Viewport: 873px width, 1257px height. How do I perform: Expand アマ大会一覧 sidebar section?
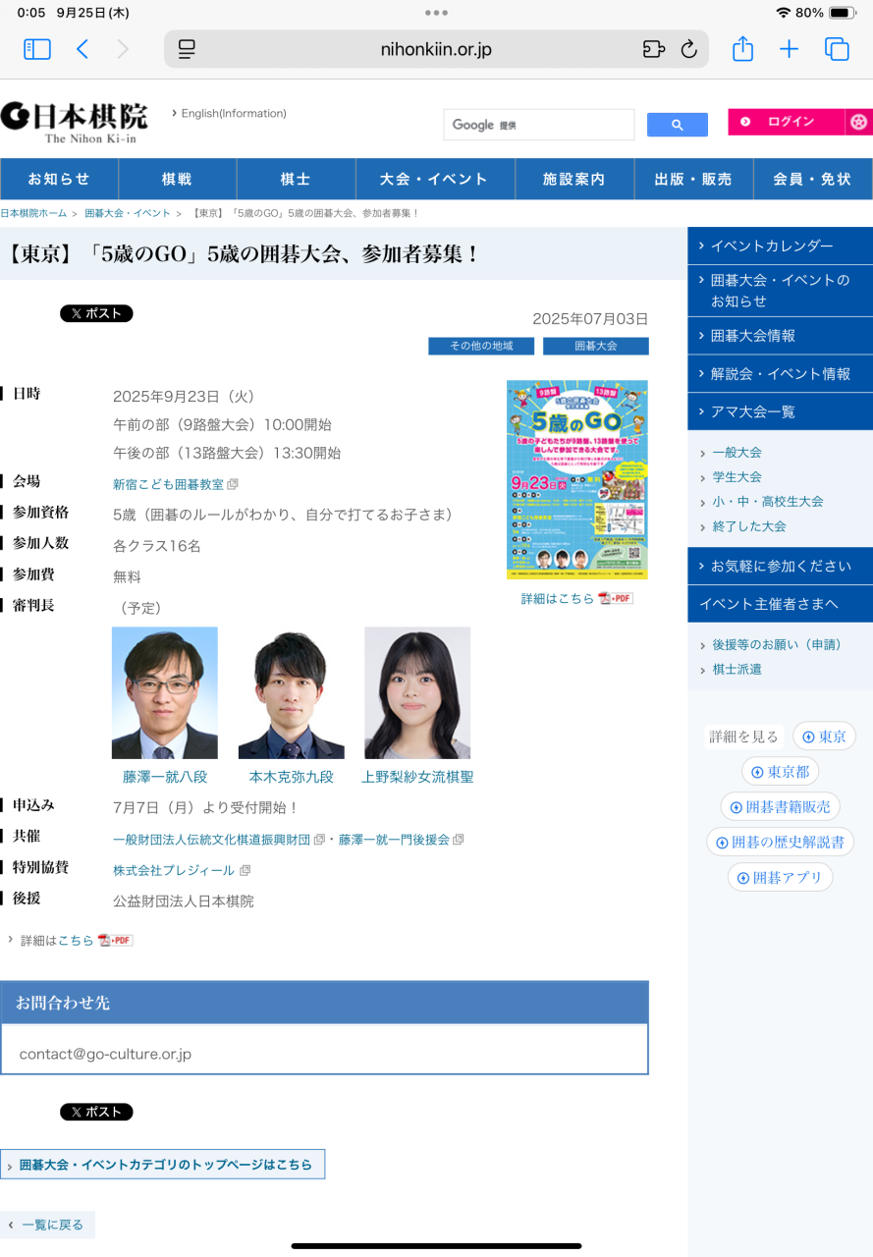point(780,411)
